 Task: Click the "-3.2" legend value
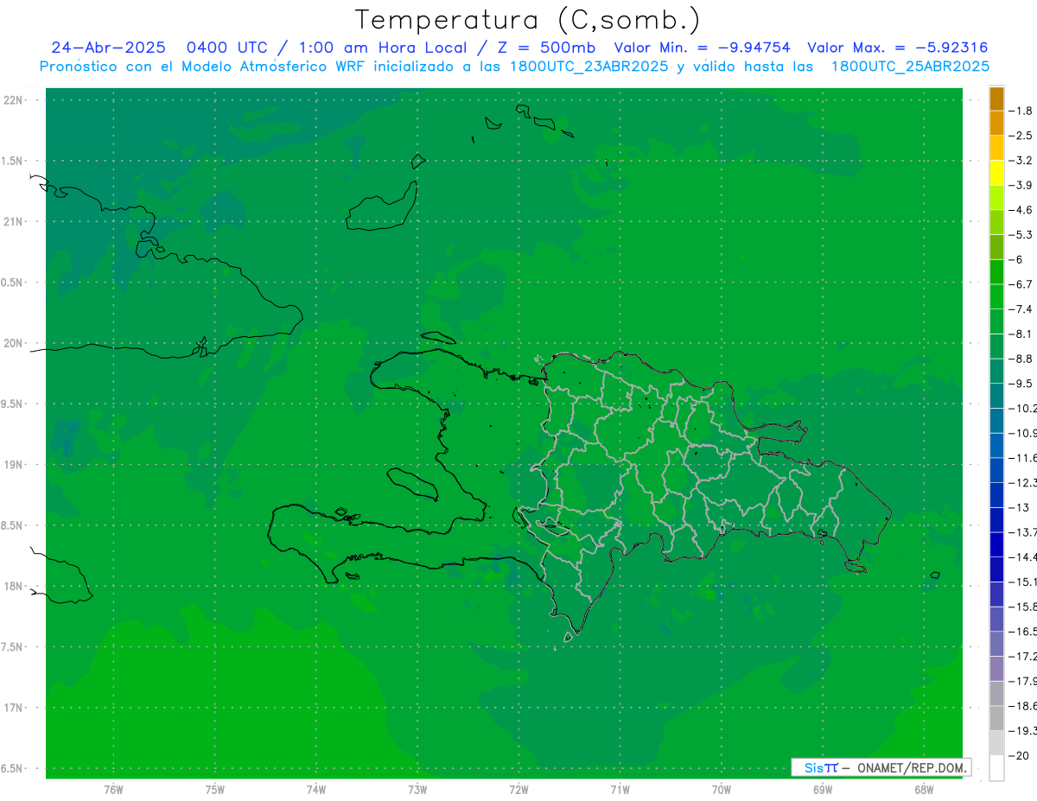[x=1022, y=161]
